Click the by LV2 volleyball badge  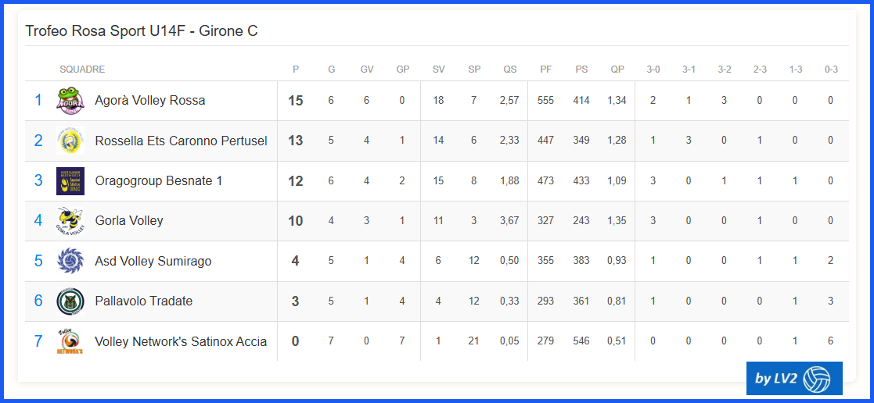click(794, 379)
